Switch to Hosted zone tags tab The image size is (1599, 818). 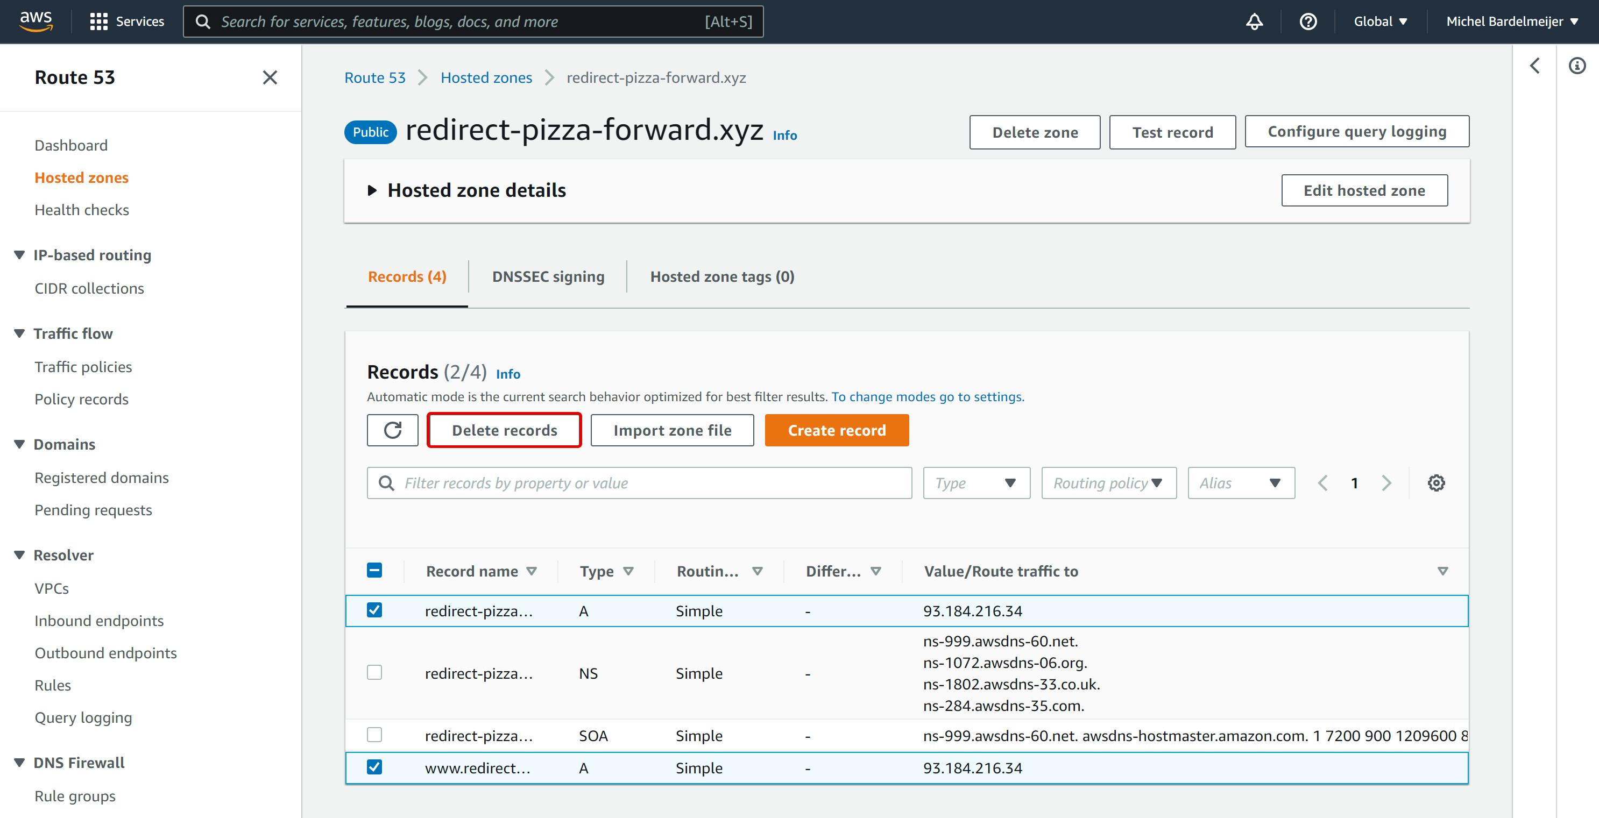(x=722, y=277)
